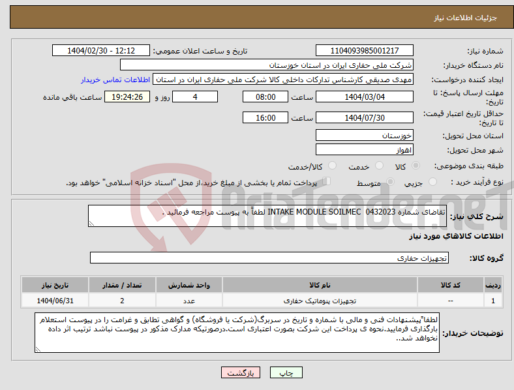Click the quantity cell showing 2
The height and width of the screenshot is (390, 514).
[122, 301]
